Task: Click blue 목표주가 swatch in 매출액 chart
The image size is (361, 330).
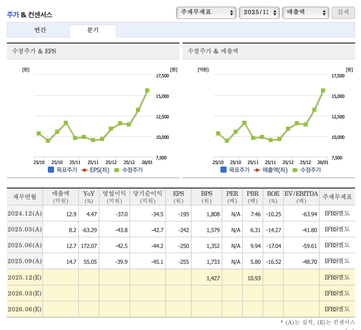Action: (x=224, y=170)
